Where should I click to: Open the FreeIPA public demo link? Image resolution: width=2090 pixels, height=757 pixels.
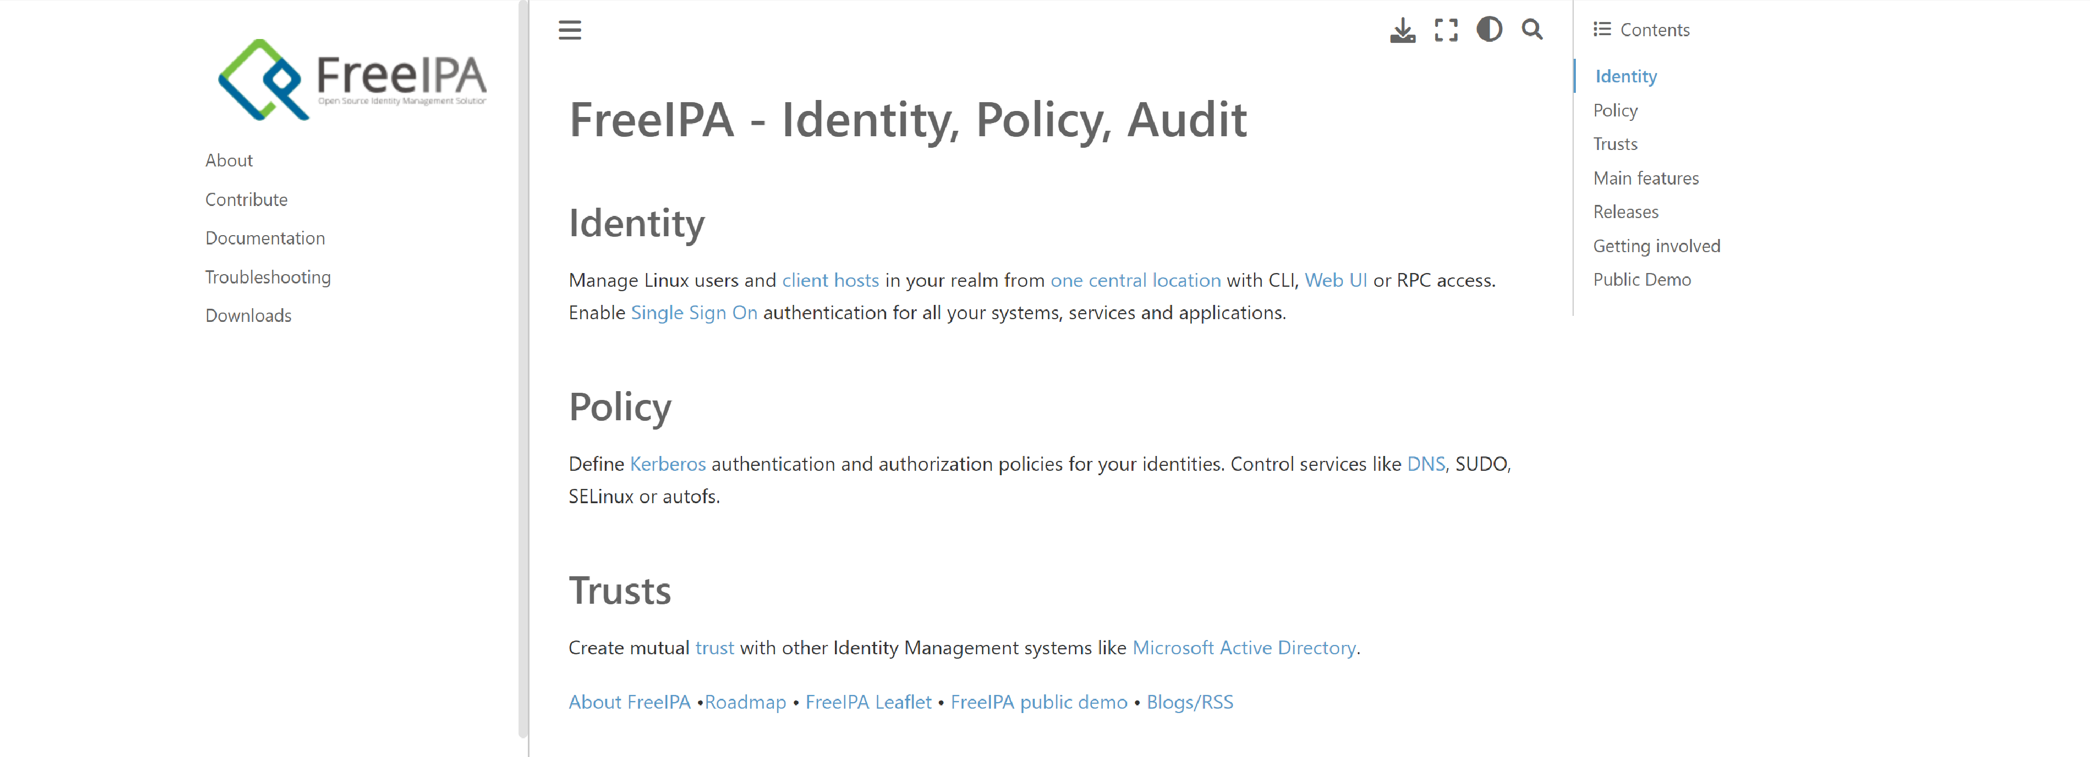(1039, 703)
